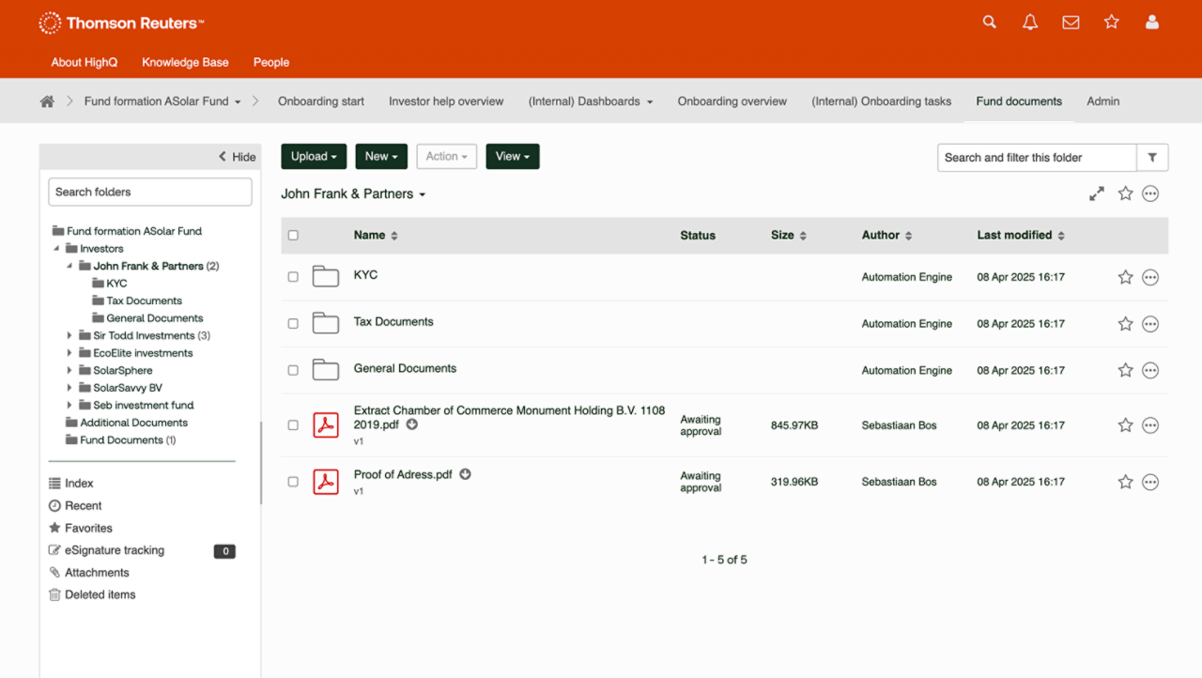This screenshot has height=678, width=1202.
Task: Click the Search folders input field
Action: click(x=150, y=192)
